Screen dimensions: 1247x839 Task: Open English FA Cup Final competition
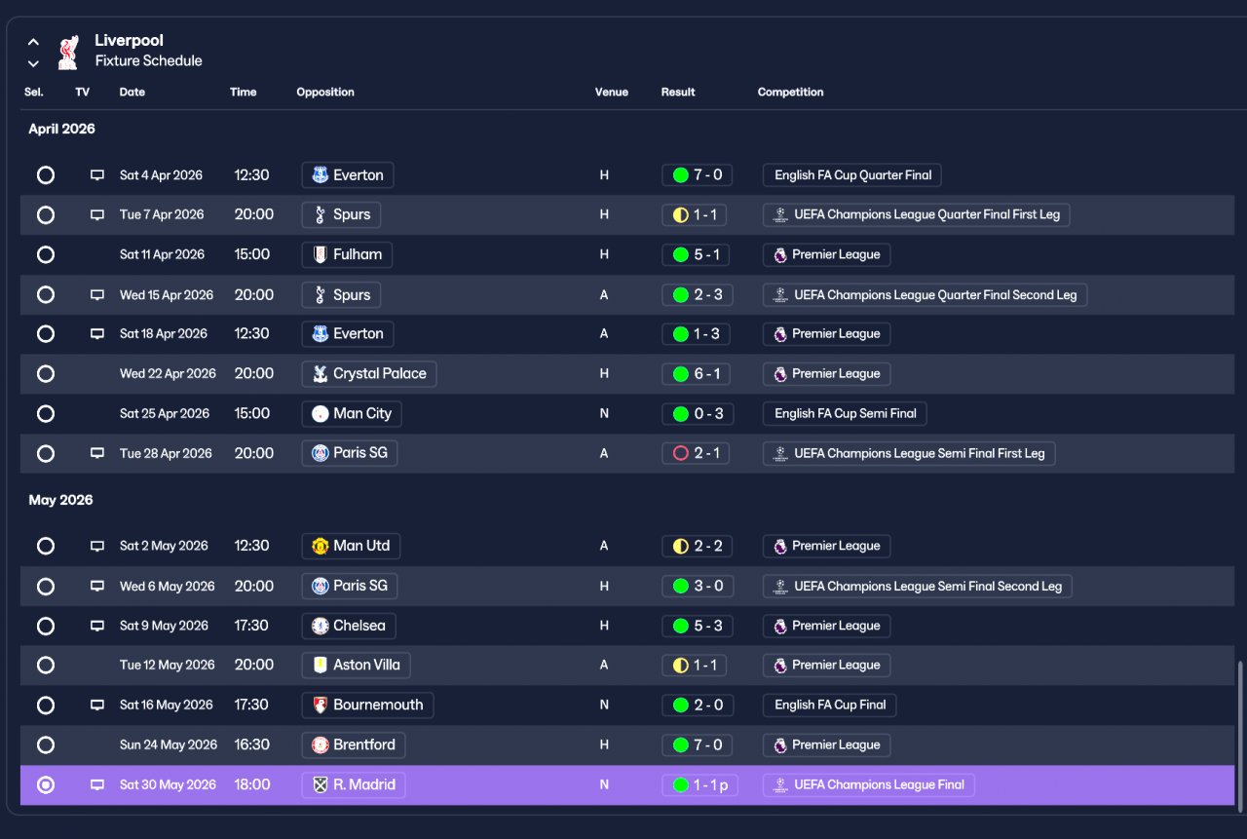[x=830, y=705]
